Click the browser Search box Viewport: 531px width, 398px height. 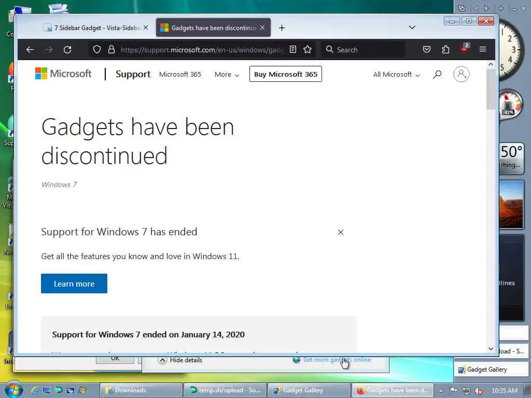[x=363, y=50]
